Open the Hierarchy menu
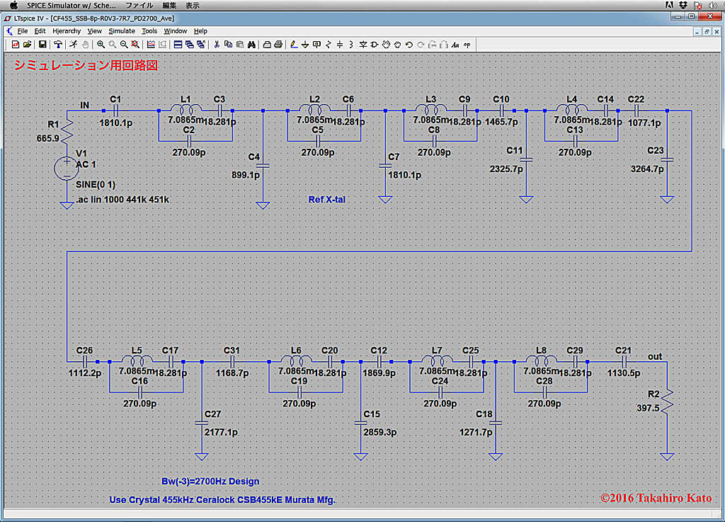The height and width of the screenshot is (522, 725). click(67, 30)
